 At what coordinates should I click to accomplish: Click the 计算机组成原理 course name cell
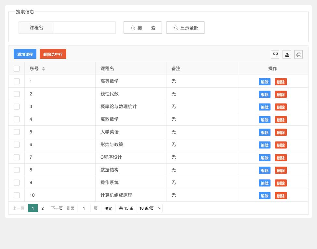(131, 195)
